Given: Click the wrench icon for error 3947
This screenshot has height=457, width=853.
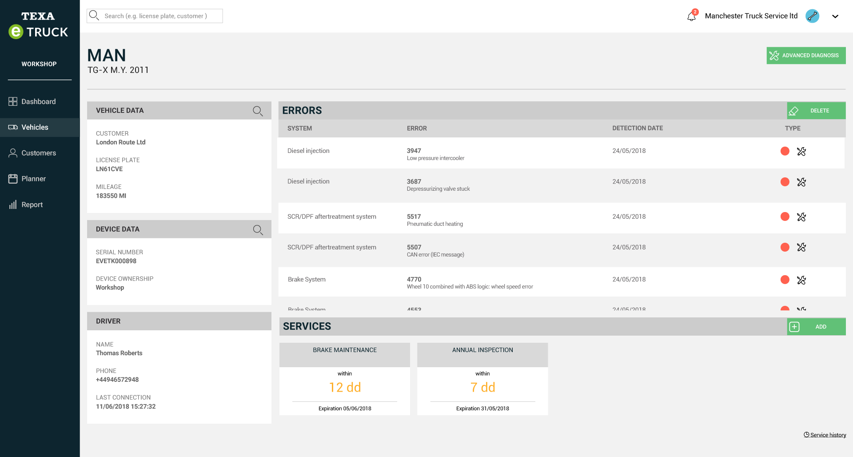Looking at the screenshot, I should click(x=801, y=151).
